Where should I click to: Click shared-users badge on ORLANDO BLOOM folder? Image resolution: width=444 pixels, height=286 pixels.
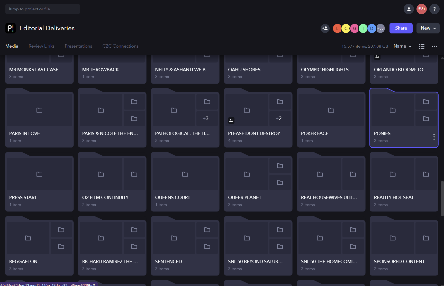(377, 57)
